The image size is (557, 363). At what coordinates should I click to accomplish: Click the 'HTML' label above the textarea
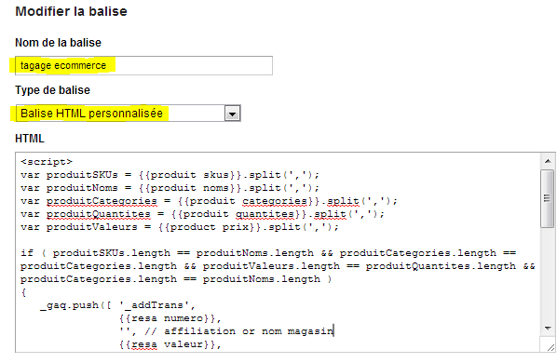coord(30,139)
